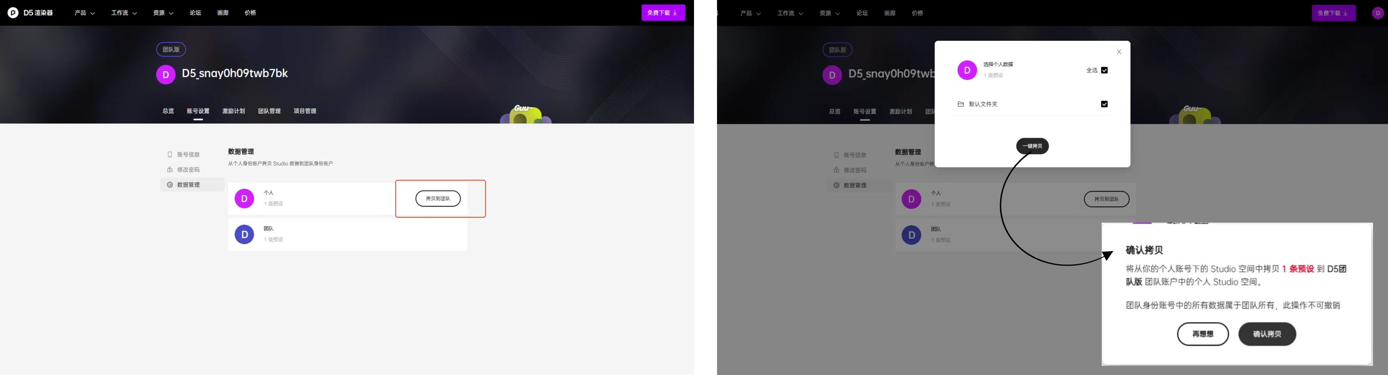Go to 论坛 in the undimmed page header
Viewport: 1388px width, 375px height.
click(x=195, y=13)
